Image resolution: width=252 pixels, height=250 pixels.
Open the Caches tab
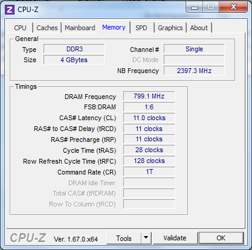pos(47,28)
